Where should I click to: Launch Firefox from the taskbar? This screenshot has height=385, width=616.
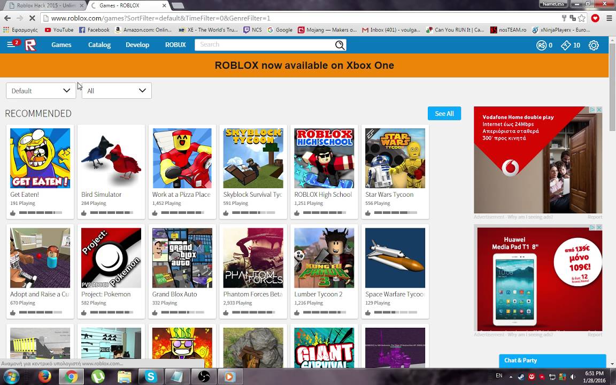(45, 377)
